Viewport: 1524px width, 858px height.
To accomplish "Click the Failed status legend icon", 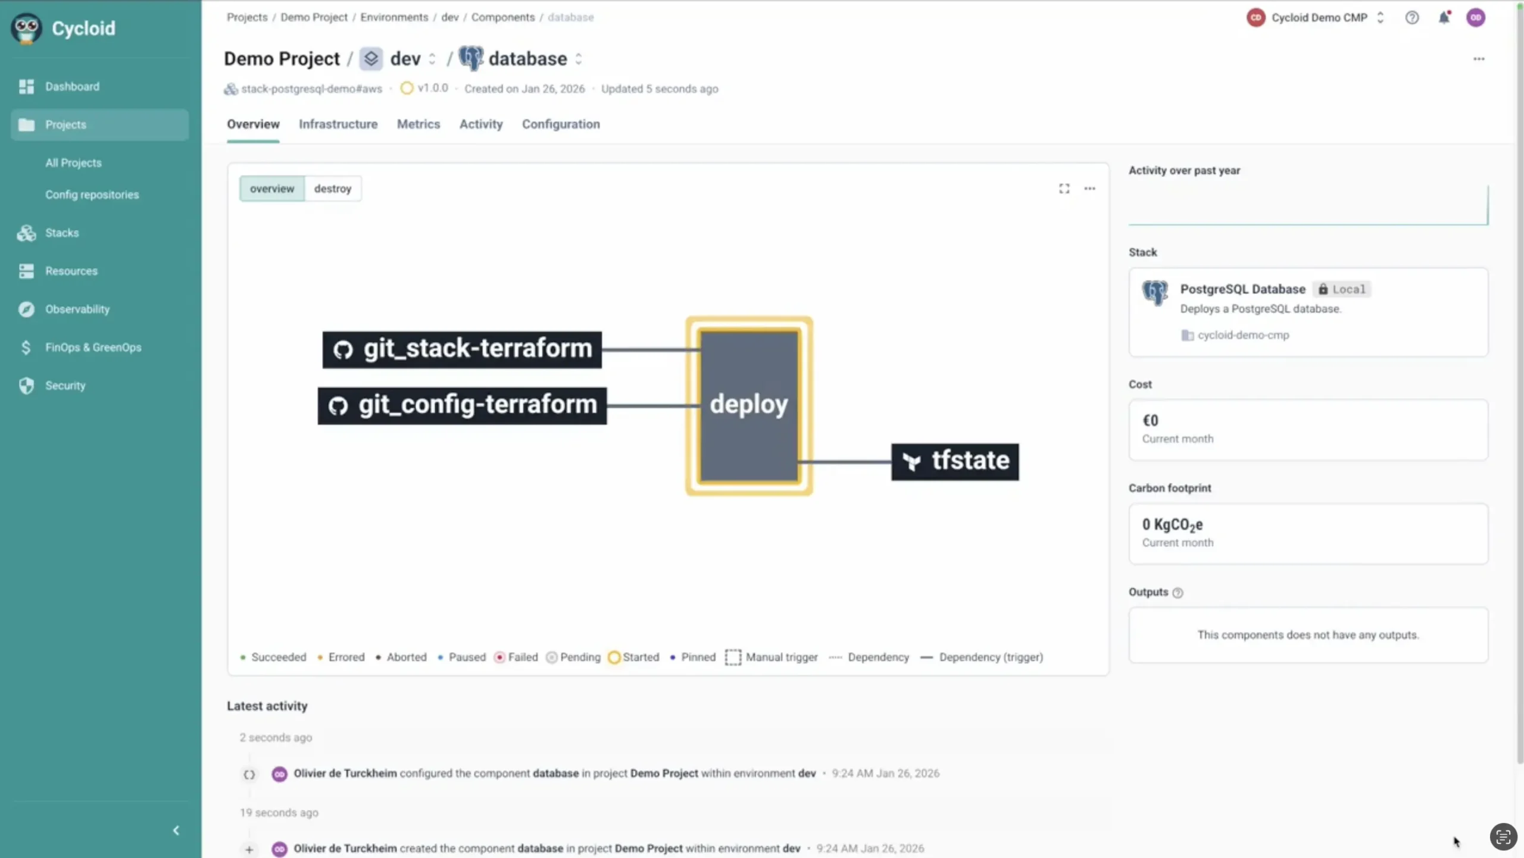I will tap(499, 657).
